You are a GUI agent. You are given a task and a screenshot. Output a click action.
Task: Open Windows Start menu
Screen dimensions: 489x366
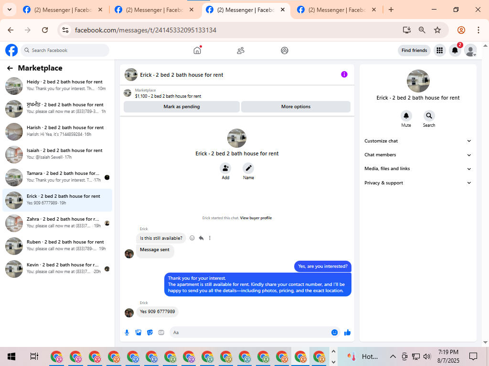[11, 356]
